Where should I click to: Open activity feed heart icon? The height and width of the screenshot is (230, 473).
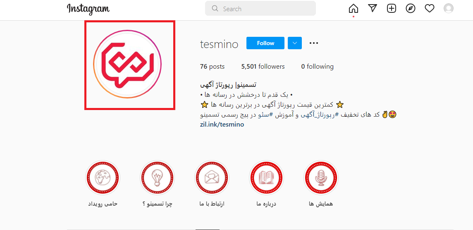(x=430, y=8)
